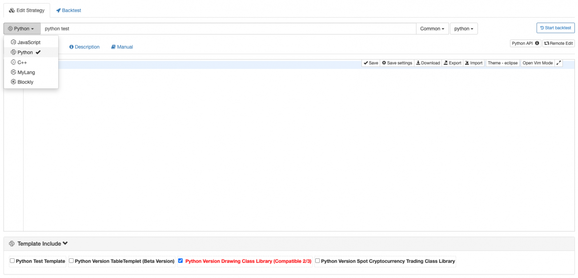Open Save settings gear option

[397, 63]
